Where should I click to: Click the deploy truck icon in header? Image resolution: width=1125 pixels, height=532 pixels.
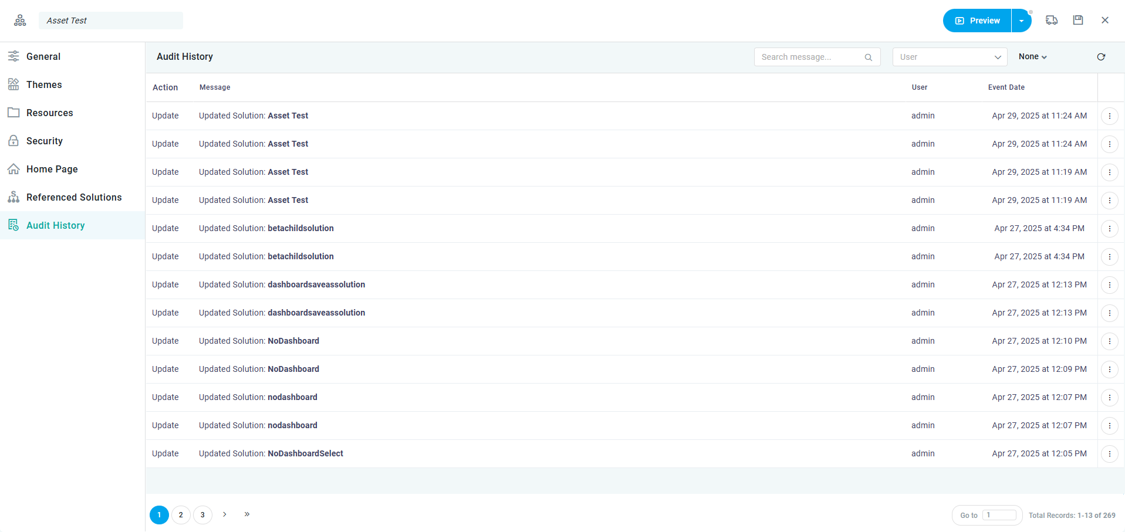[x=1052, y=21]
